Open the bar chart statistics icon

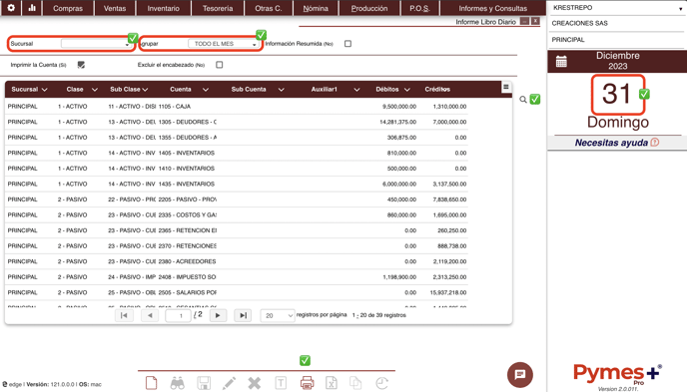click(x=32, y=8)
